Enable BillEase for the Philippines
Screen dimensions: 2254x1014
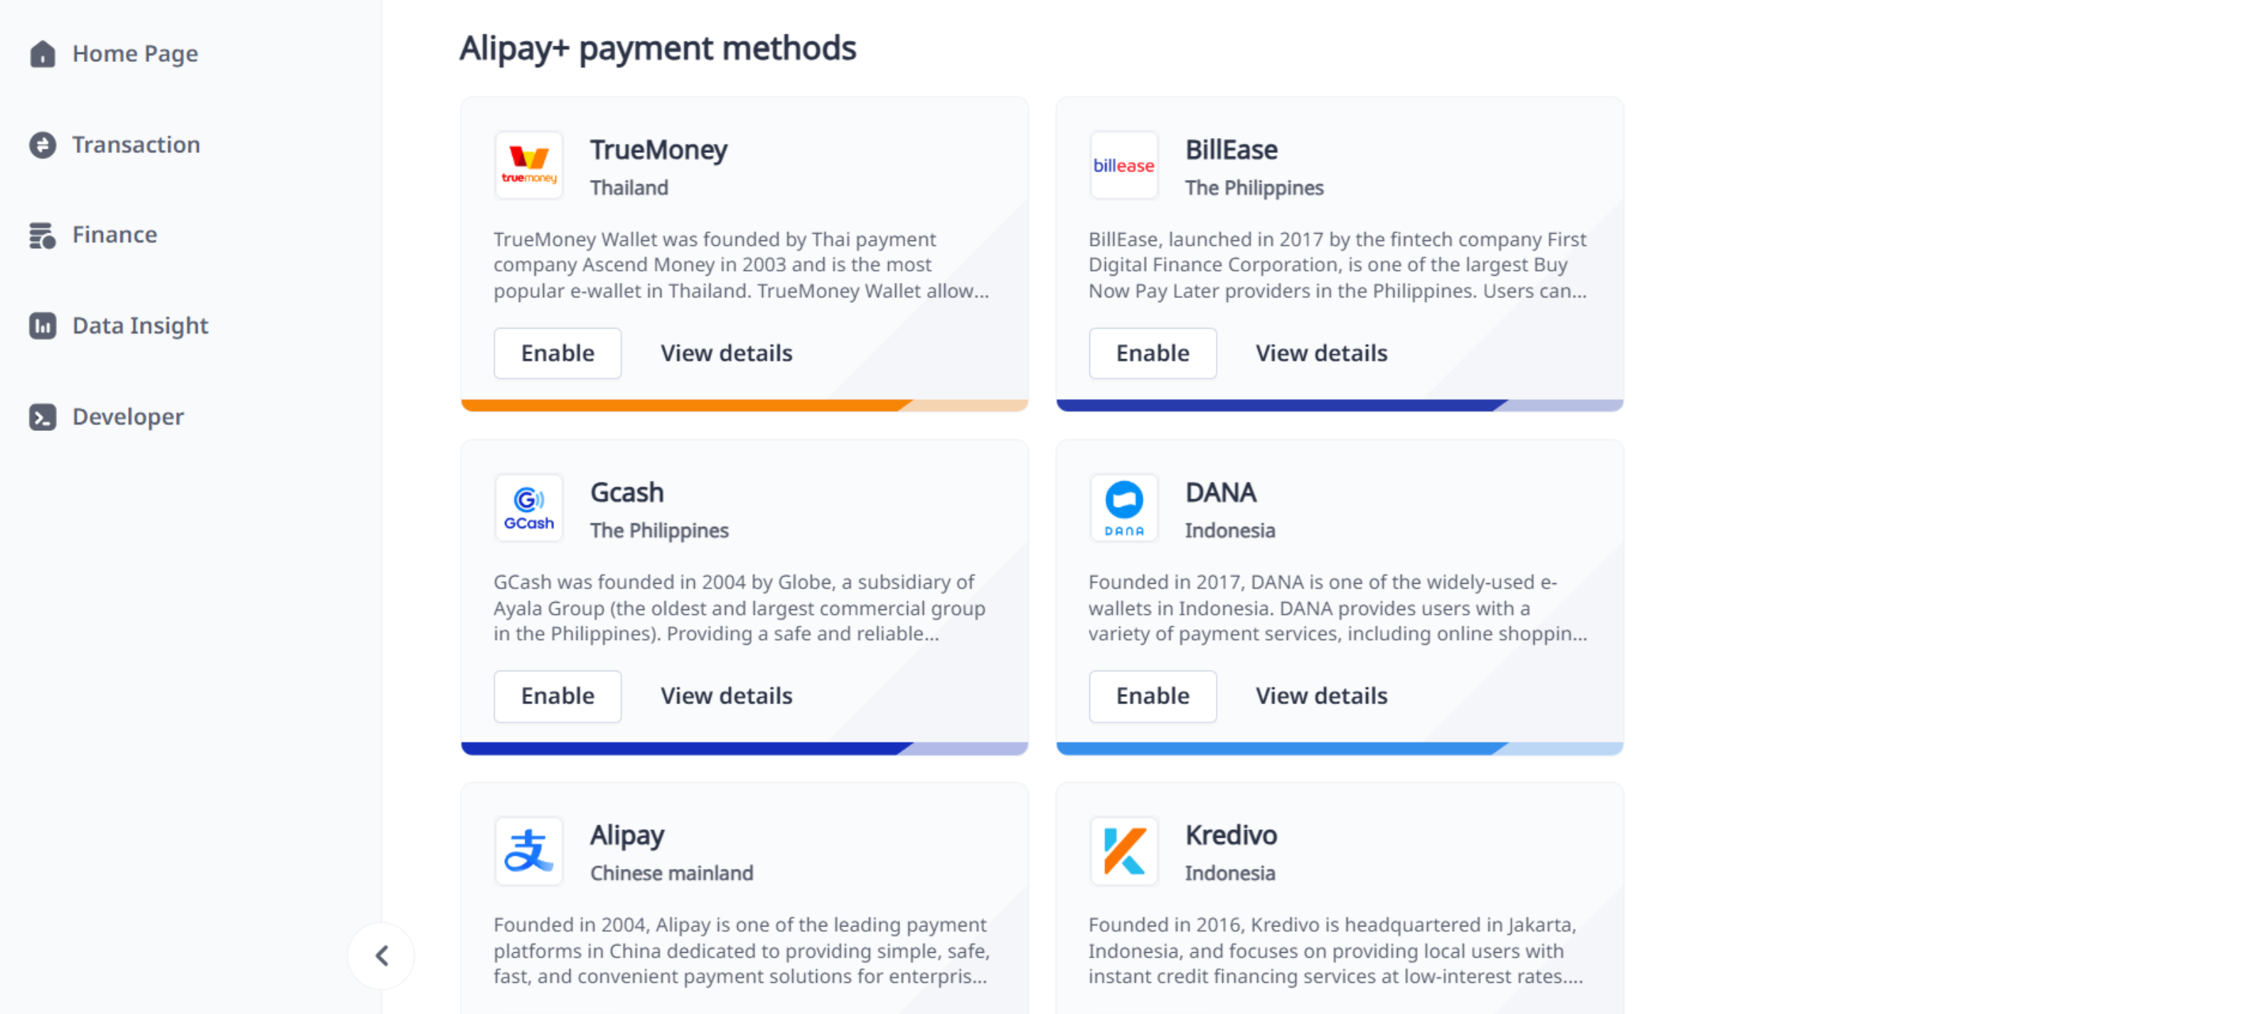(x=1153, y=353)
